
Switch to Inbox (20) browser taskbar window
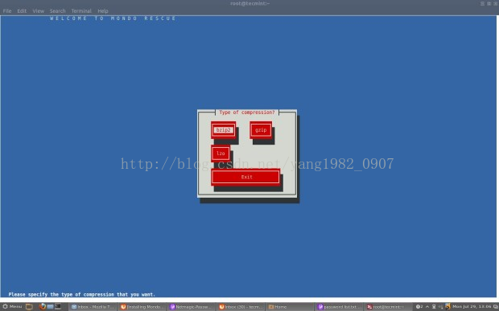(x=241, y=306)
